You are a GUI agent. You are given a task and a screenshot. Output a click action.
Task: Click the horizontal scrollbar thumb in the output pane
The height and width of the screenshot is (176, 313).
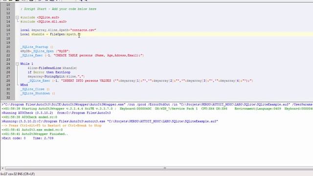coord(165,168)
